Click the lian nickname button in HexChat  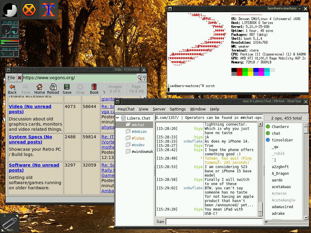pos(160,221)
